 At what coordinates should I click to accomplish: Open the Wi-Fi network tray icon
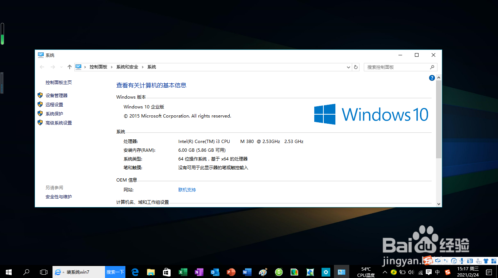pos(420,272)
